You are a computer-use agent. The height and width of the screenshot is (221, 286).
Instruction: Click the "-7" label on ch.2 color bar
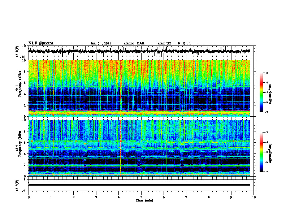(266, 172)
